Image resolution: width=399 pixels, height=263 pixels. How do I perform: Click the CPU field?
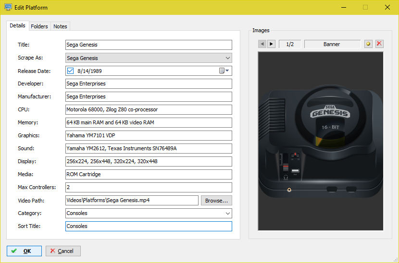(x=149, y=109)
